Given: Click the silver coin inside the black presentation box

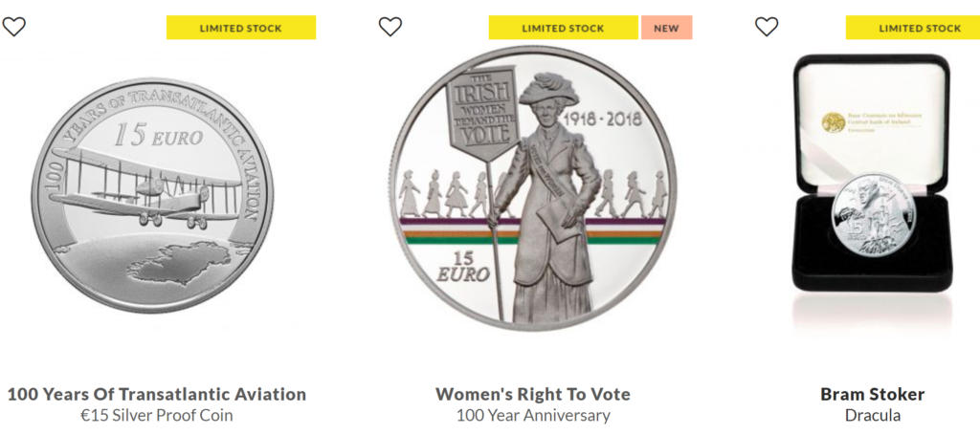Looking at the screenshot, I should tap(873, 214).
